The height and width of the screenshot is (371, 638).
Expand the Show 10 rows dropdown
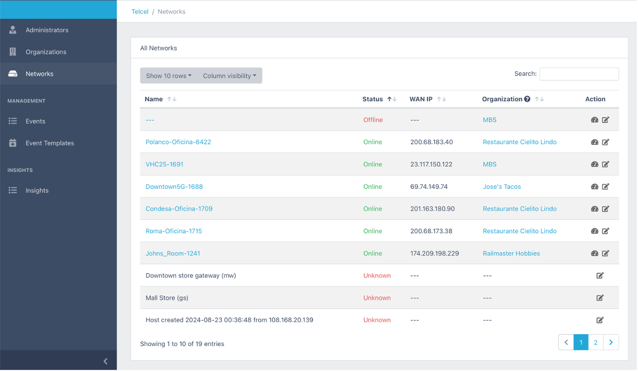[x=169, y=76]
